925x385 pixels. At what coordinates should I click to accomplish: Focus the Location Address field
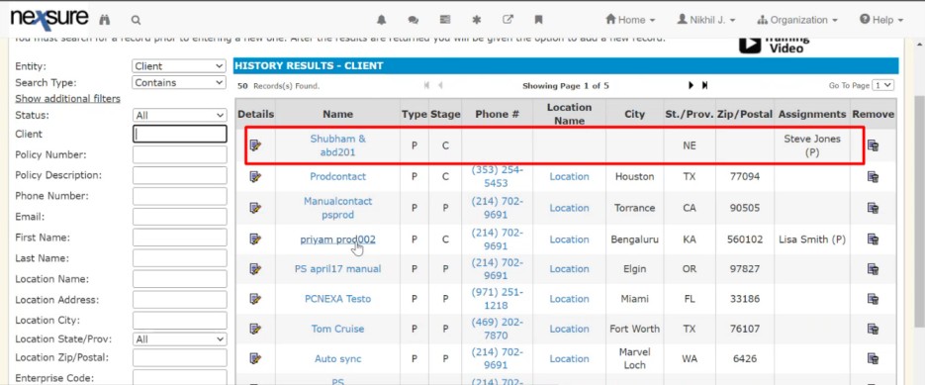[x=179, y=299]
